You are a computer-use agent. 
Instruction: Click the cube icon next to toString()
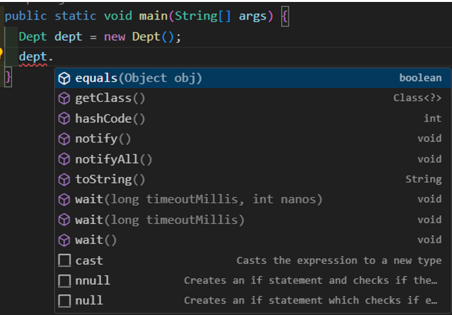tap(64, 180)
